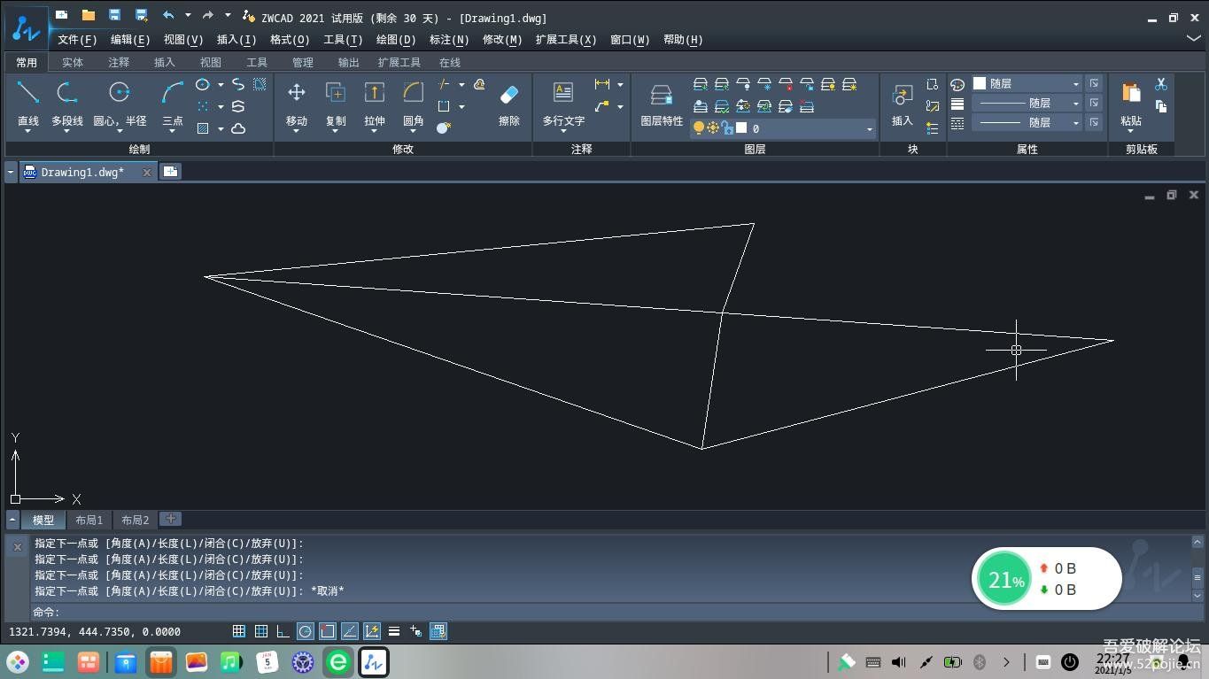This screenshot has width=1209, height=679.
Task: Pick the 擦除 eraser tool
Action: (508, 95)
